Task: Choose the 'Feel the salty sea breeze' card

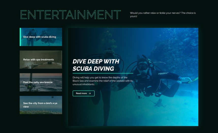Action: pyautogui.click(x=41, y=82)
